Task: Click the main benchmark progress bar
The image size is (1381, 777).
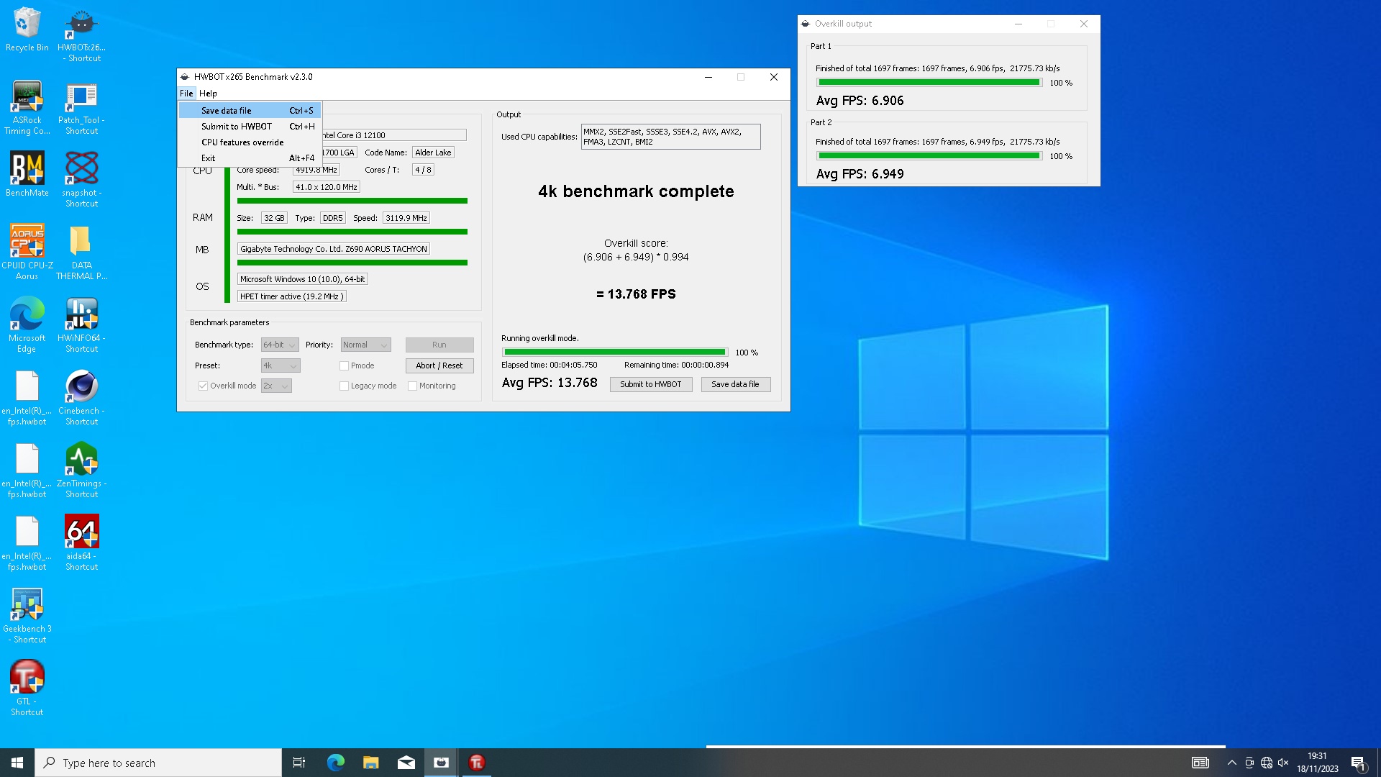Action: 615,353
